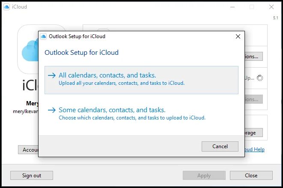
Task: Open the iCloud Help link
Action: click(254, 149)
